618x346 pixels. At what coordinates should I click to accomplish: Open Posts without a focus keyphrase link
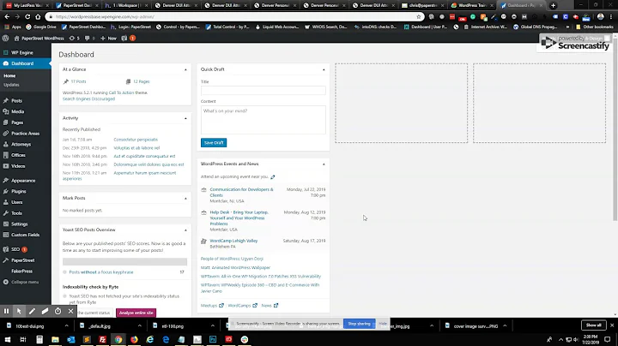pos(101,272)
